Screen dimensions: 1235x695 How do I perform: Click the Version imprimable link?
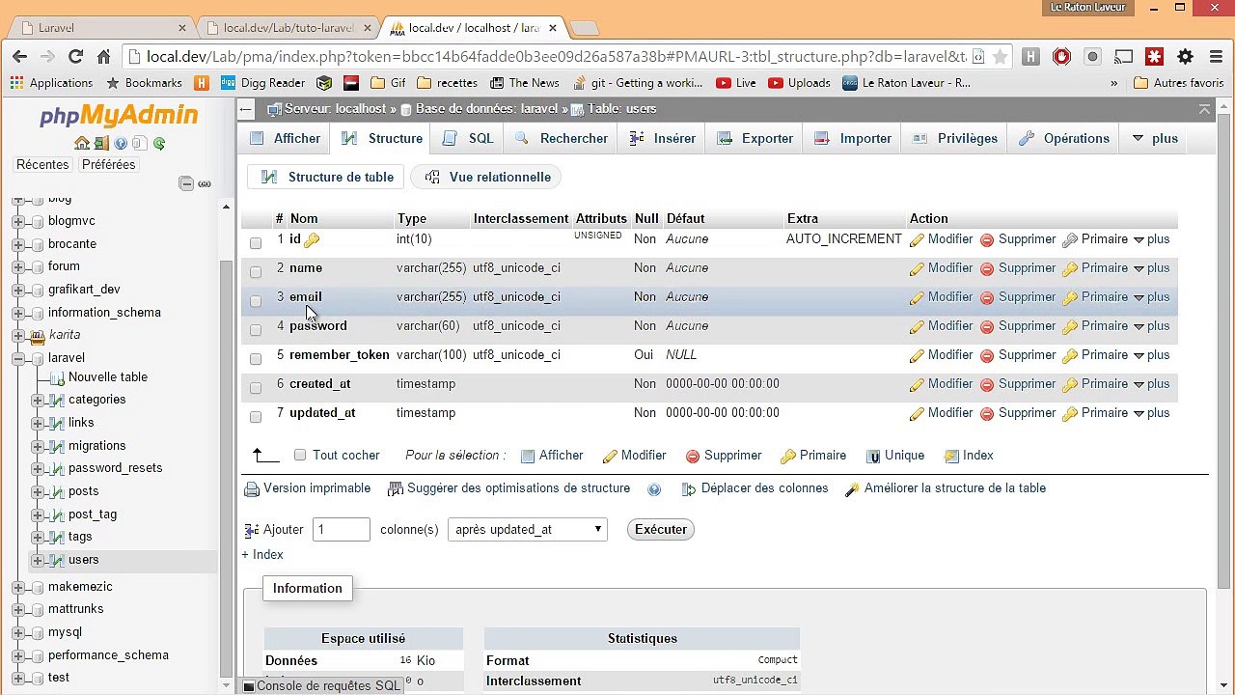coord(316,488)
